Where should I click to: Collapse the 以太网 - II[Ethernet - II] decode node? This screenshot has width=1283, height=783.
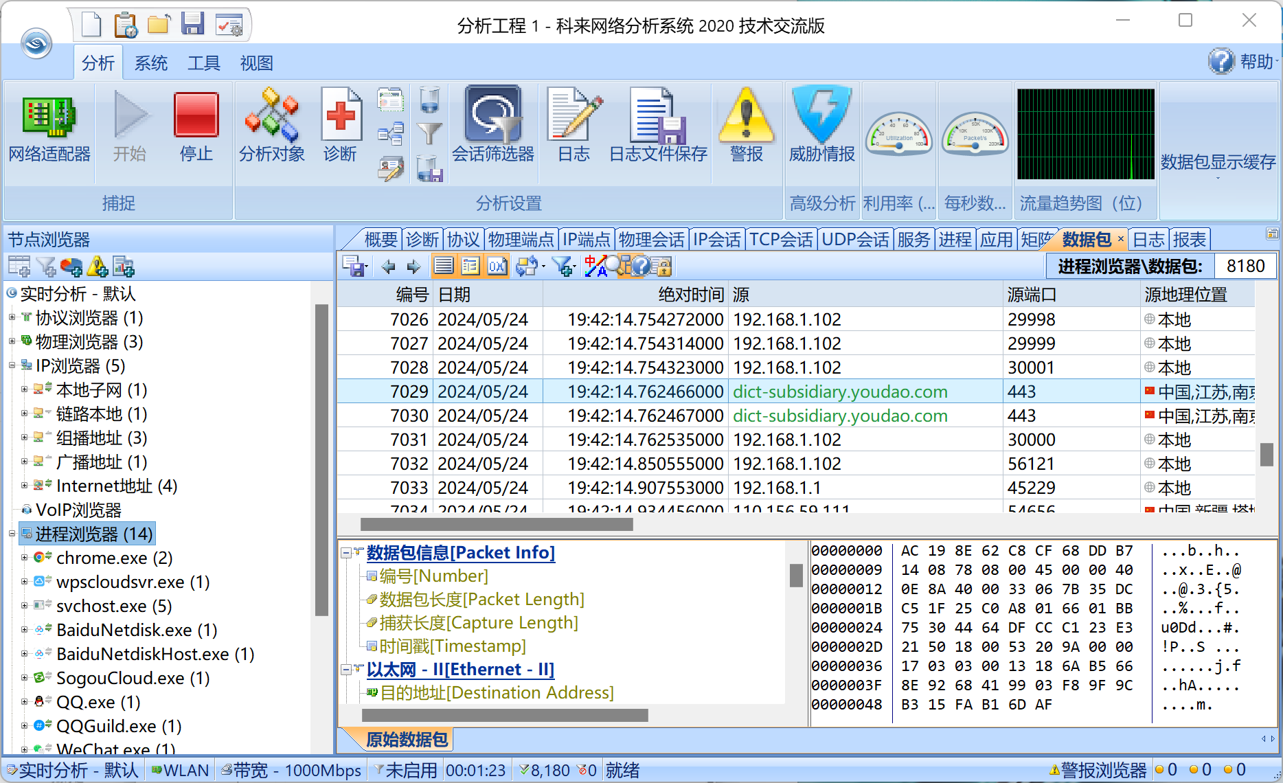tap(346, 670)
